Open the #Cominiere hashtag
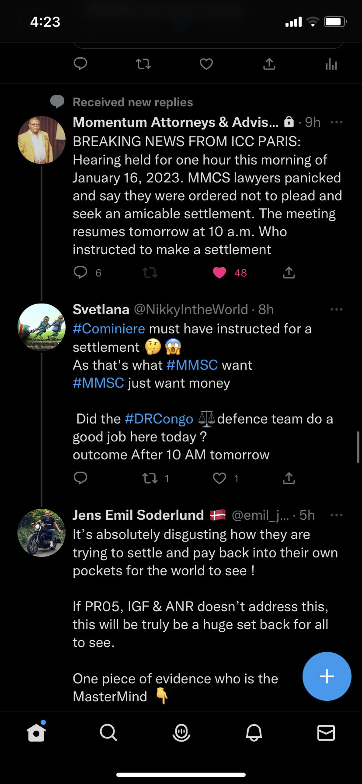The height and width of the screenshot is (784, 362). tap(109, 329)
